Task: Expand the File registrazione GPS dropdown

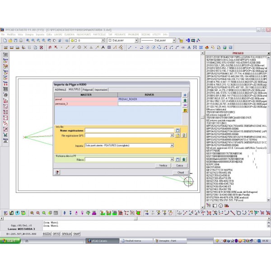Action: pos(172,135)
